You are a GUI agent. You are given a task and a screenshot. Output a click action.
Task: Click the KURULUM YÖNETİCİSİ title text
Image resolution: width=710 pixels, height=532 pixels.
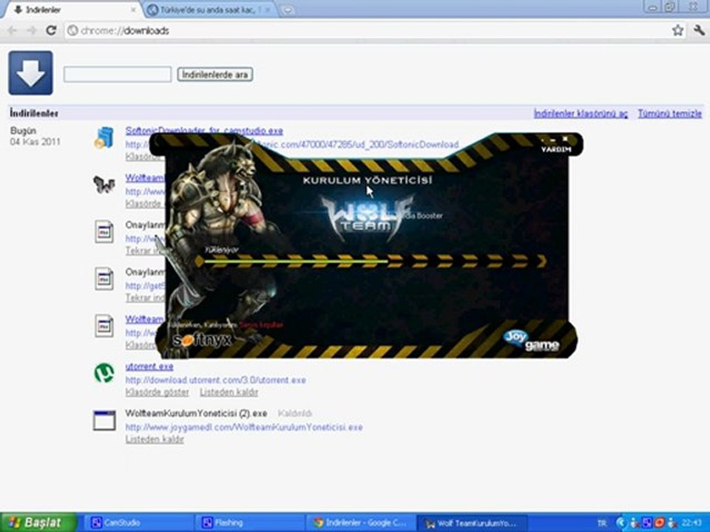pos(368,180)
